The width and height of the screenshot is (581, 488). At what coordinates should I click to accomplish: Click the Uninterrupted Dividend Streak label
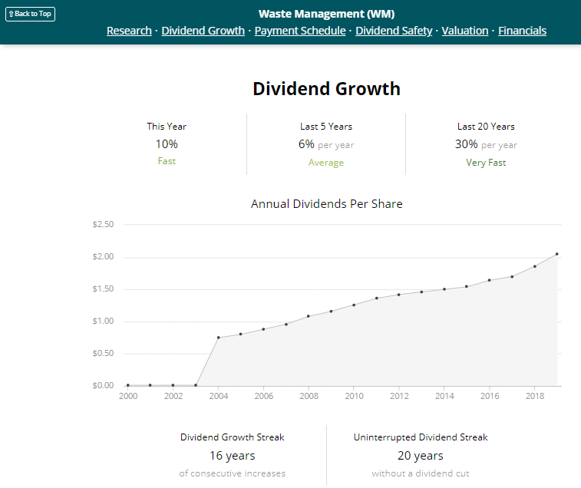[421, 437]
